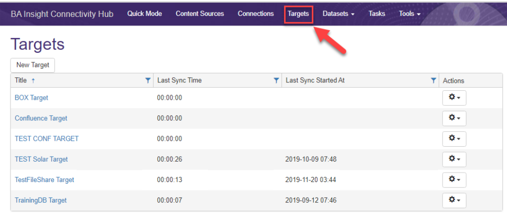
Task: Go to the Targets tab
Action: [298, 14]
